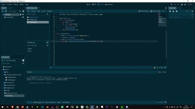Open the Project menu
Image resolution: width=195 pixels, height=109 pixels.
[x=9, y=5]
